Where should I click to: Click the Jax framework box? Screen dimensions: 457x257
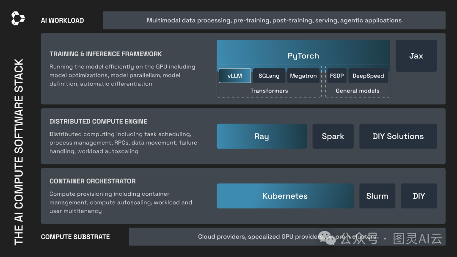tap(416, 56)
